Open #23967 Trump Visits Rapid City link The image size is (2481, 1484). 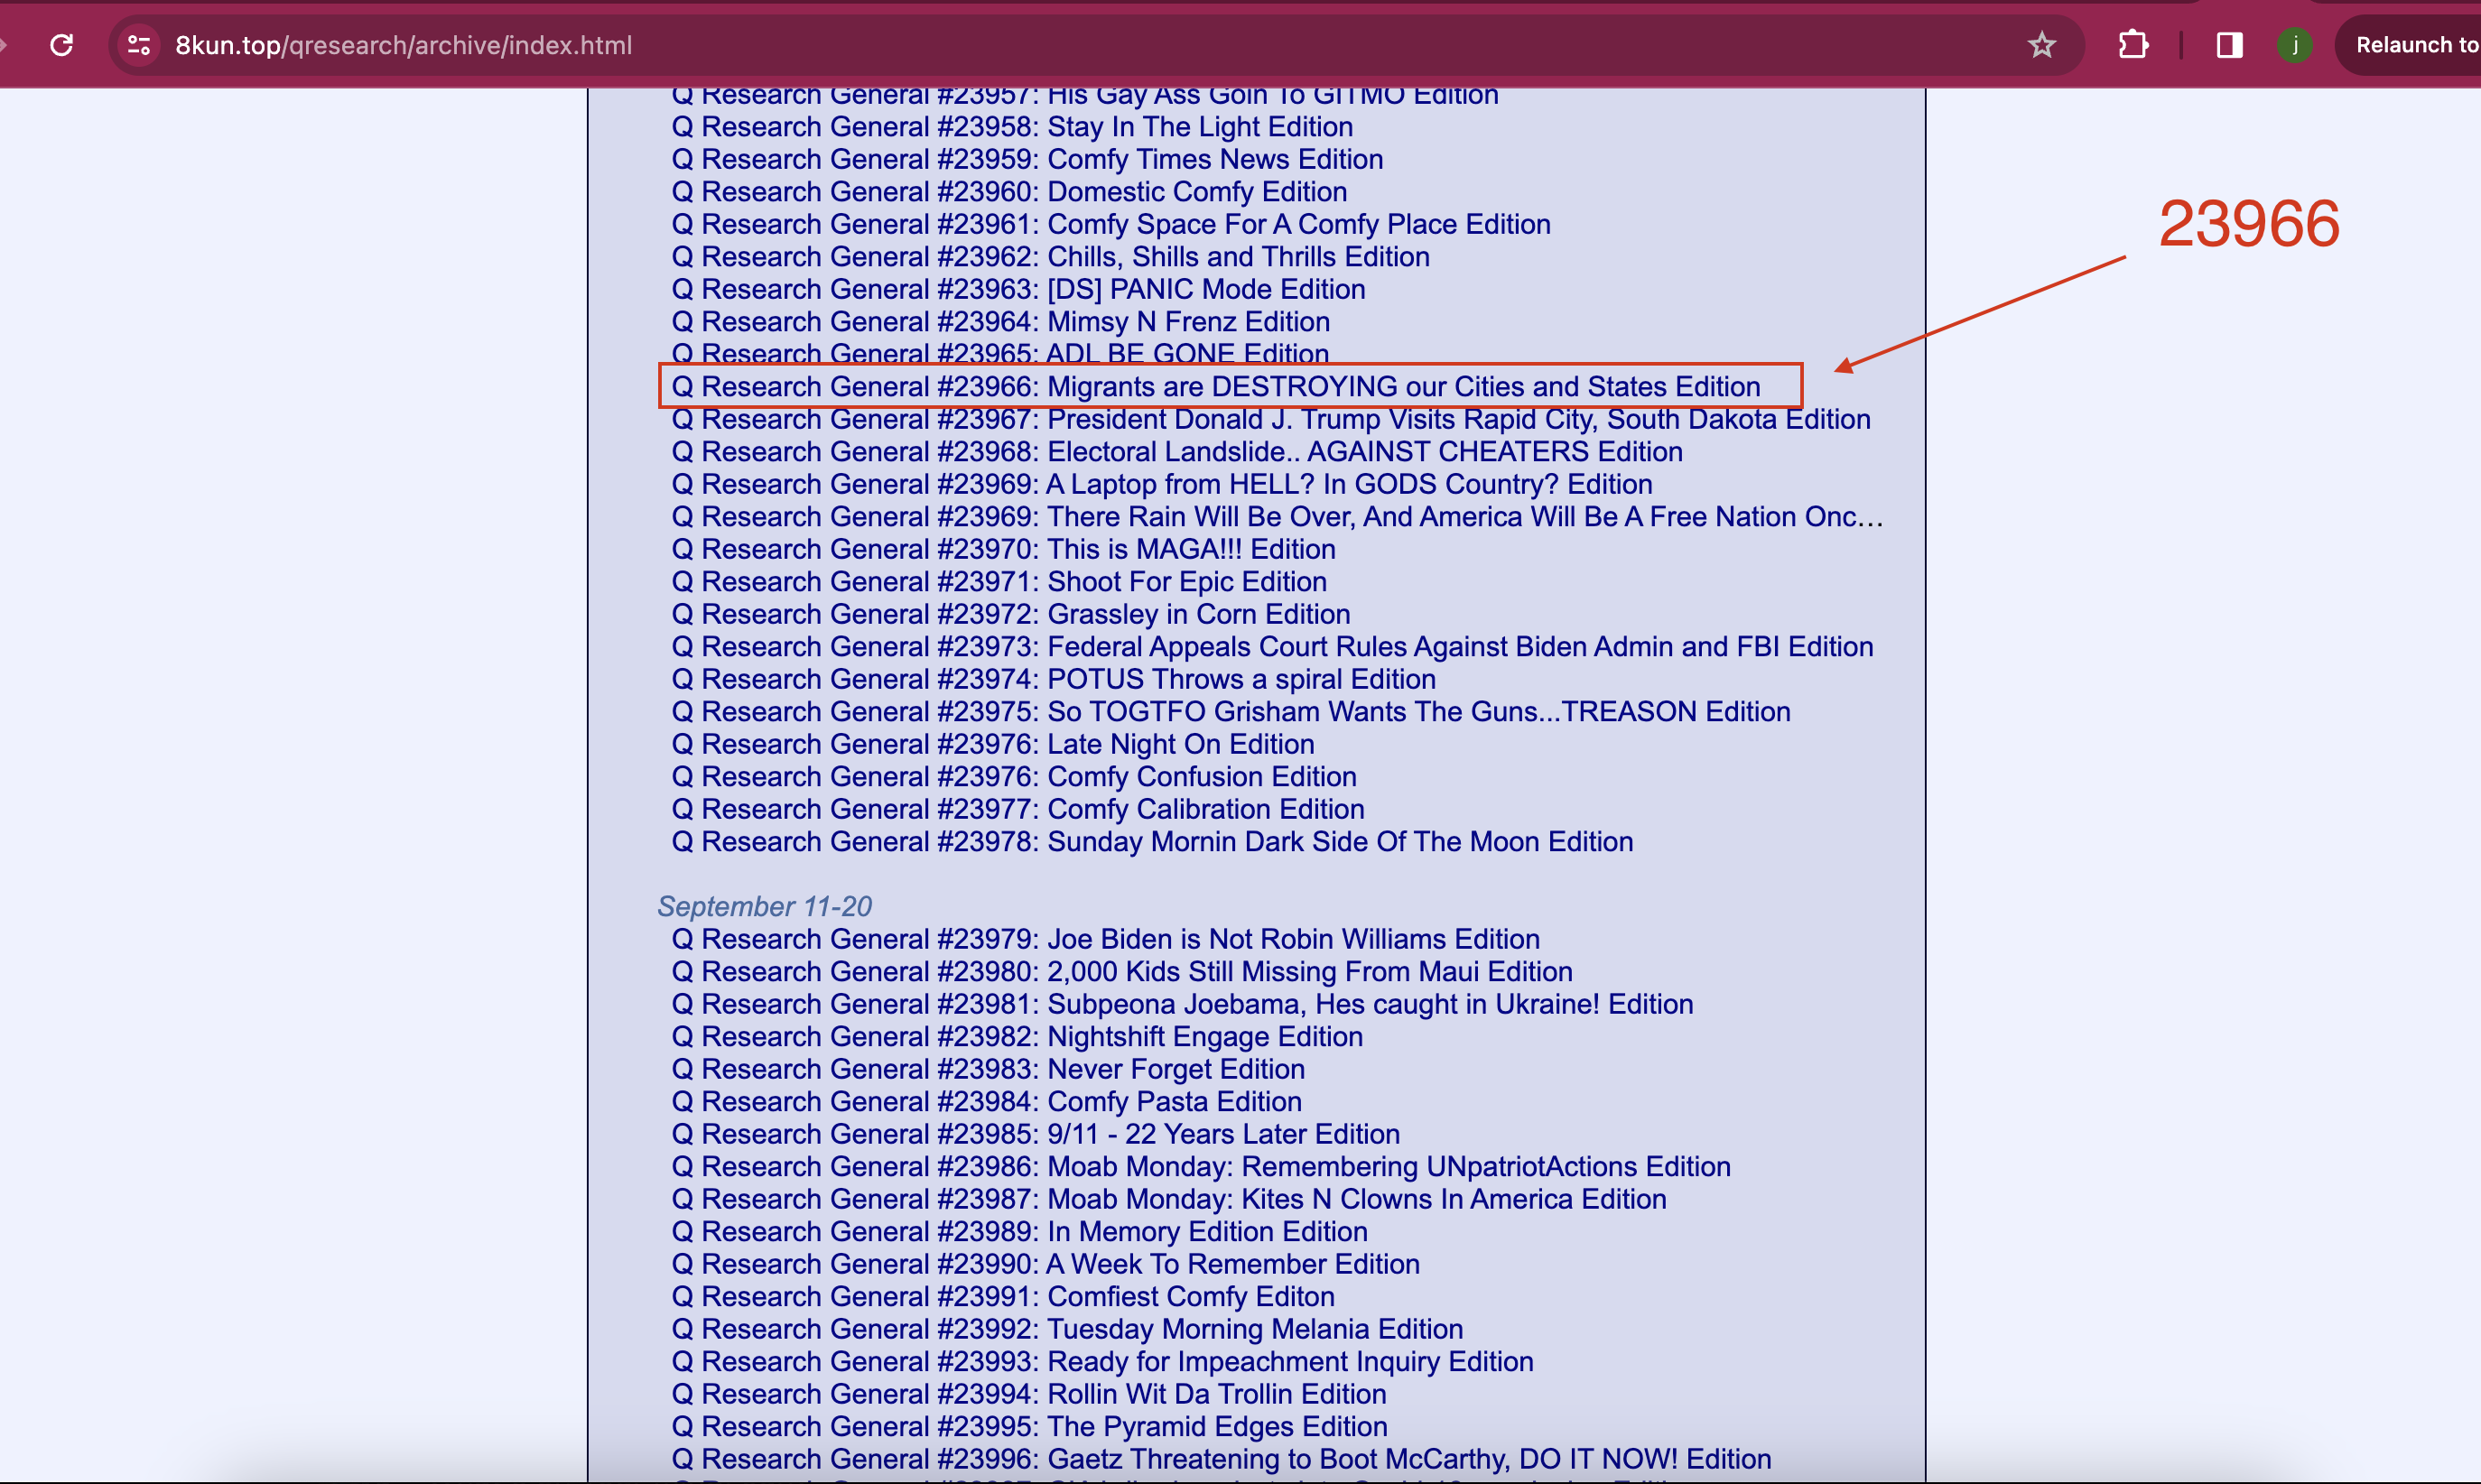click(x=1271, y=419)
